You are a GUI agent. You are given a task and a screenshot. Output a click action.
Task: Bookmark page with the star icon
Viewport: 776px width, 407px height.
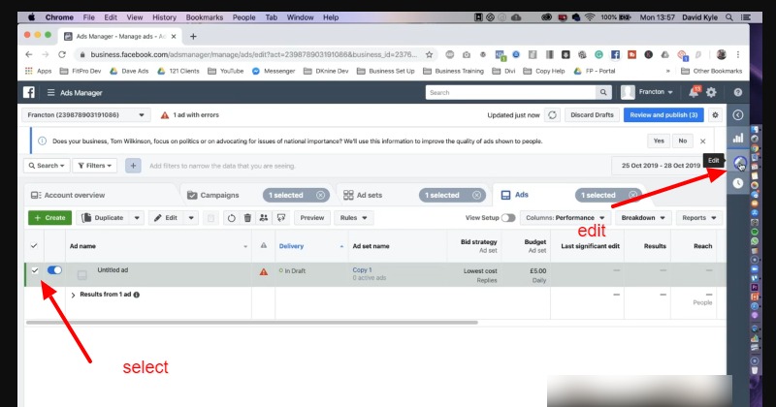click(429, 55)
